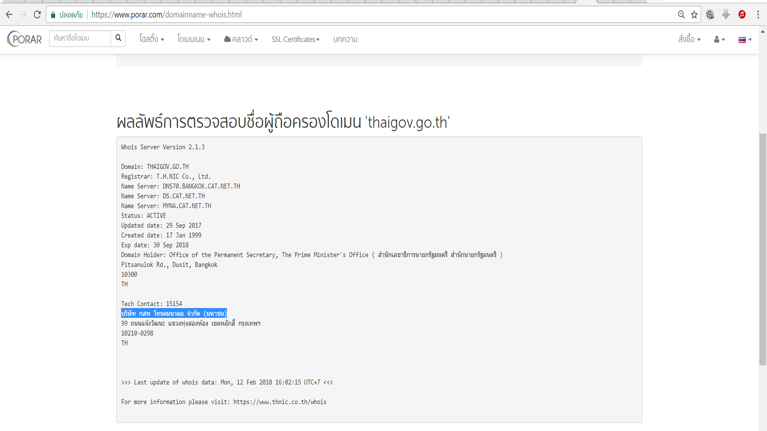Click the green secure padlock icon

[x=53, y=15]
